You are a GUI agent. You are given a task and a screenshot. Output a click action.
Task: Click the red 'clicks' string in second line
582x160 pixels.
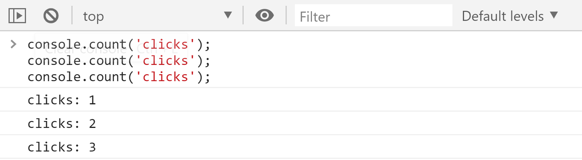[x=165, y=61]
